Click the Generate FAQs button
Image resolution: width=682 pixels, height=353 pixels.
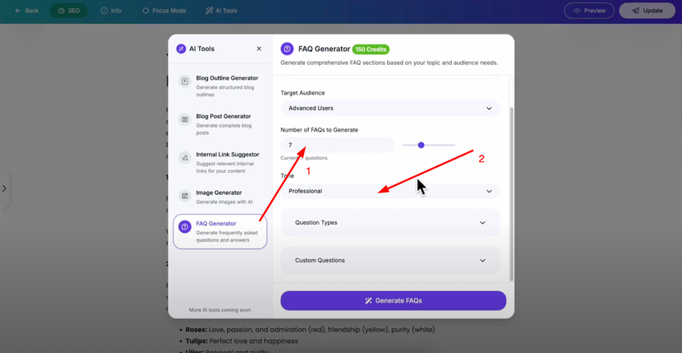(393, 301)
